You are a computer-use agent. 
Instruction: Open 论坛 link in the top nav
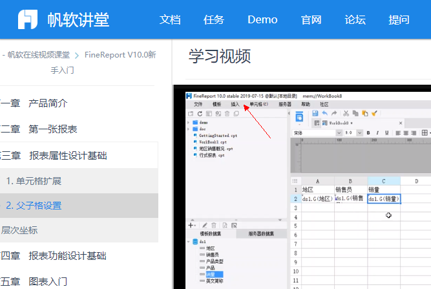click(355, 19)
